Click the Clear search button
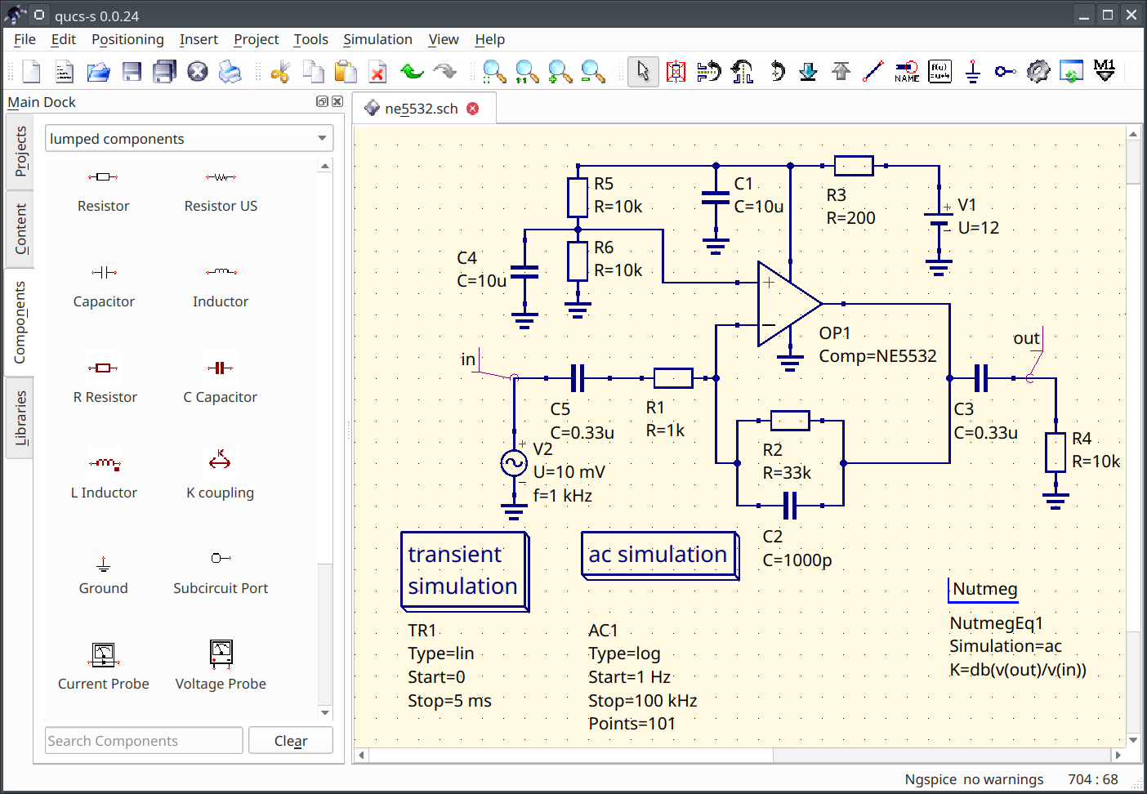The height and width of the screenshot is (794, 1147). 291,741
